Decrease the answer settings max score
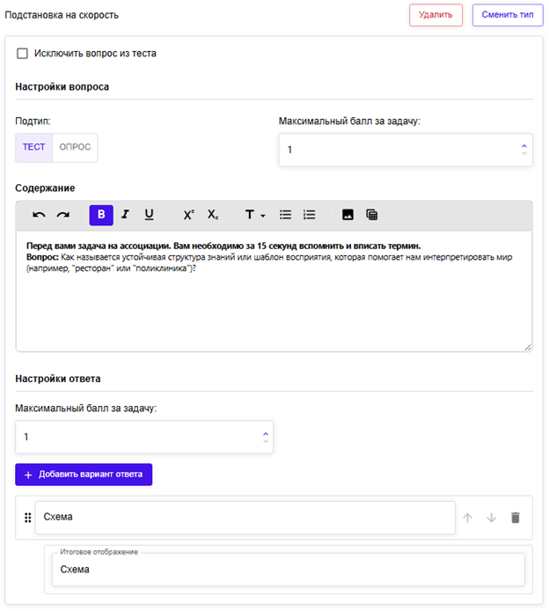Viewport: 549px width, 611px height. pos(266,441)
